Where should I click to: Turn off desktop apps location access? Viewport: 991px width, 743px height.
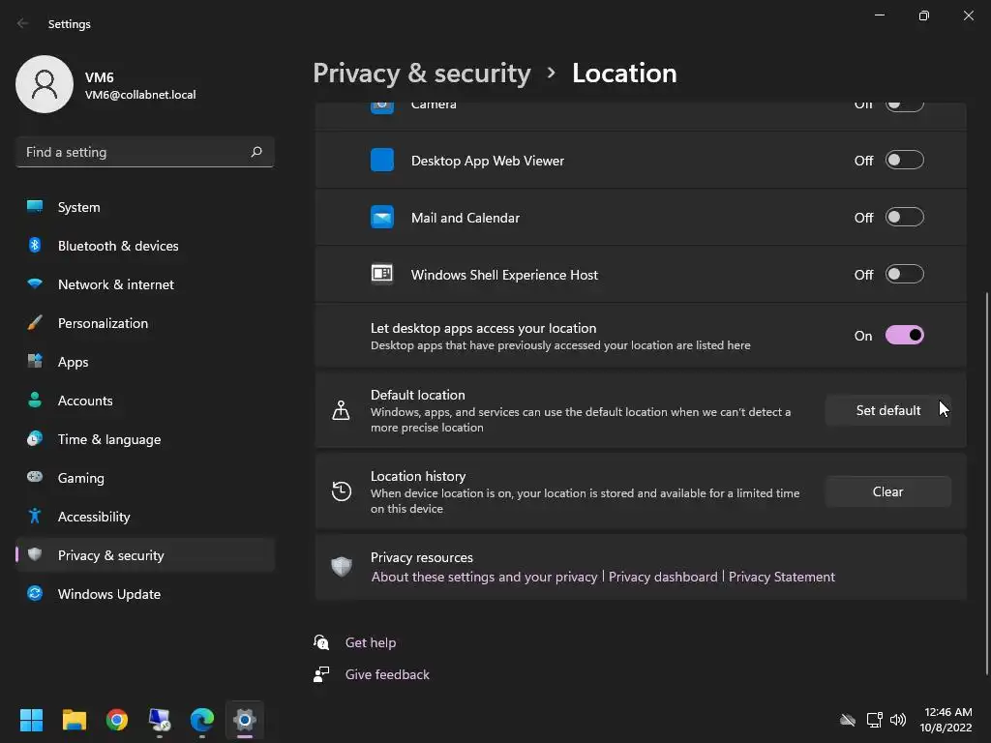point(905,336)
